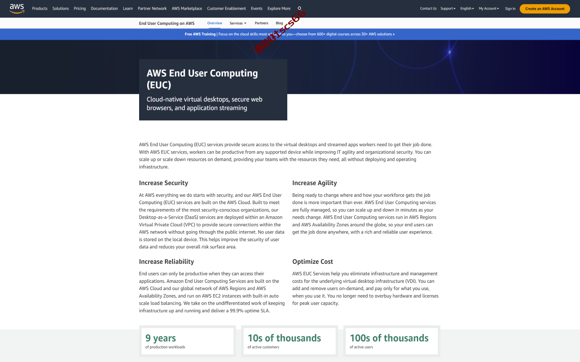The height and width of the screenshot is (362, 580).
Task: Click the Create an AWS Account button
Action: [x=545, y=9]
